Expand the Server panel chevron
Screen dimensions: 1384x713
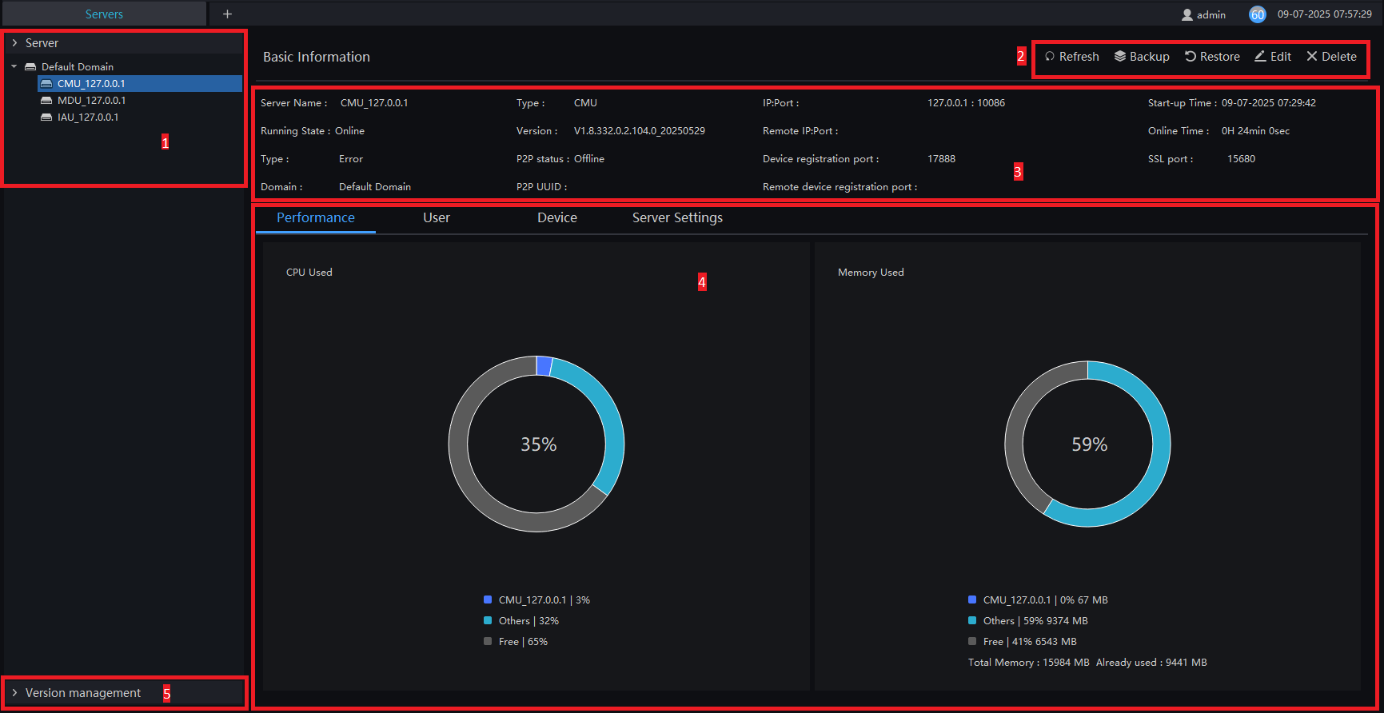pyautogui.click(x=14, y=43)
